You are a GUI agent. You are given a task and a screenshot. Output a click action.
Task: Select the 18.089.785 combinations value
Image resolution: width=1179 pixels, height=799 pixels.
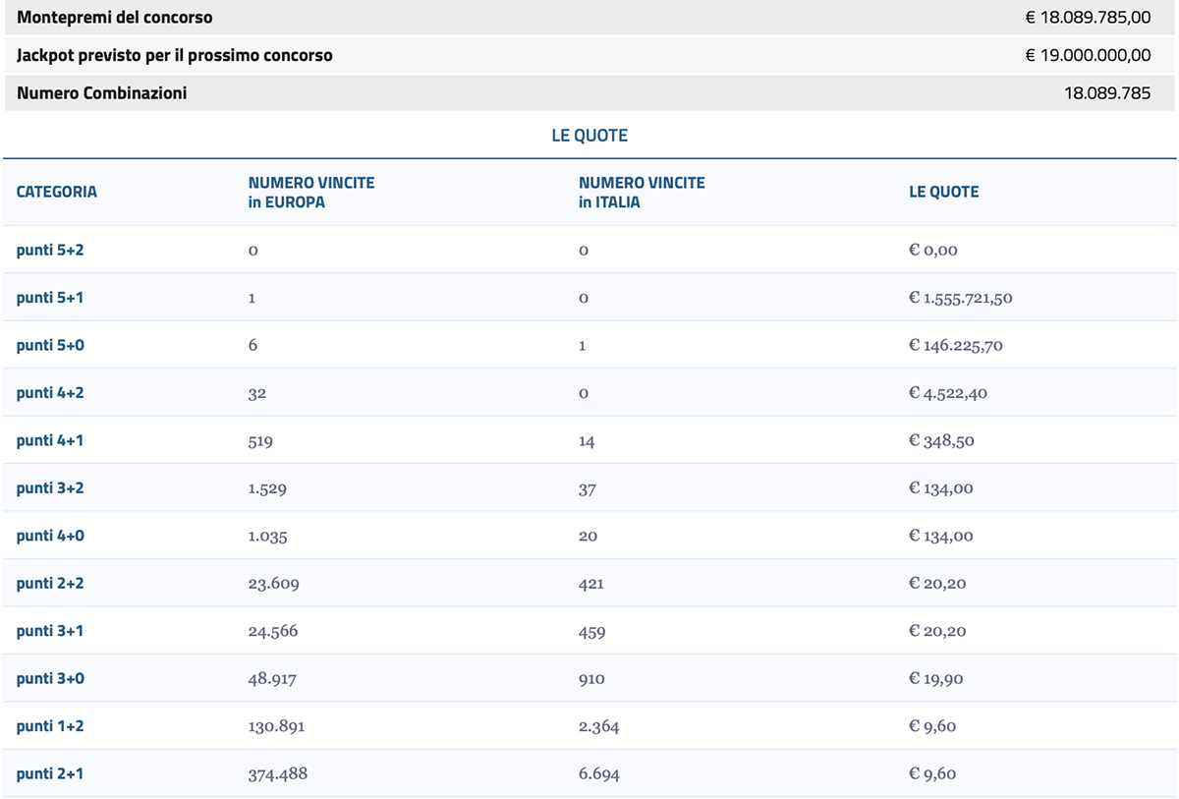tap(1107, 93)
